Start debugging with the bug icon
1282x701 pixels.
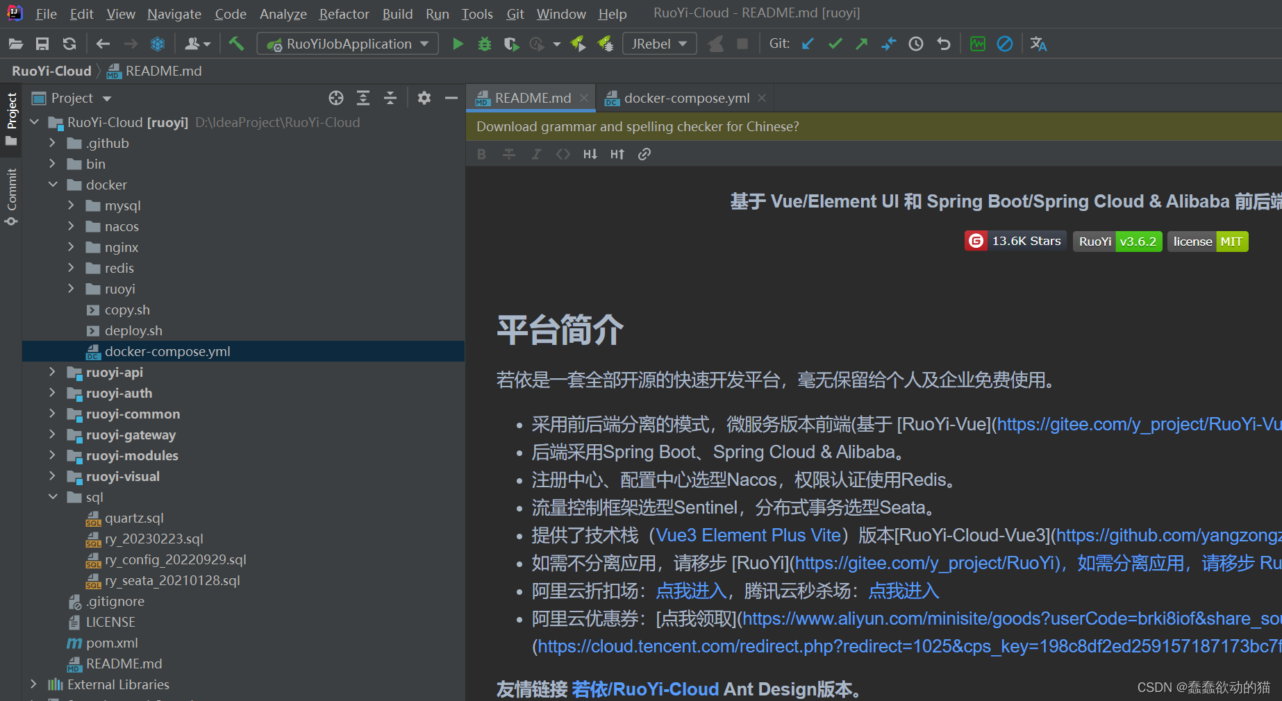pyautogui.click(x=485, y=44)
